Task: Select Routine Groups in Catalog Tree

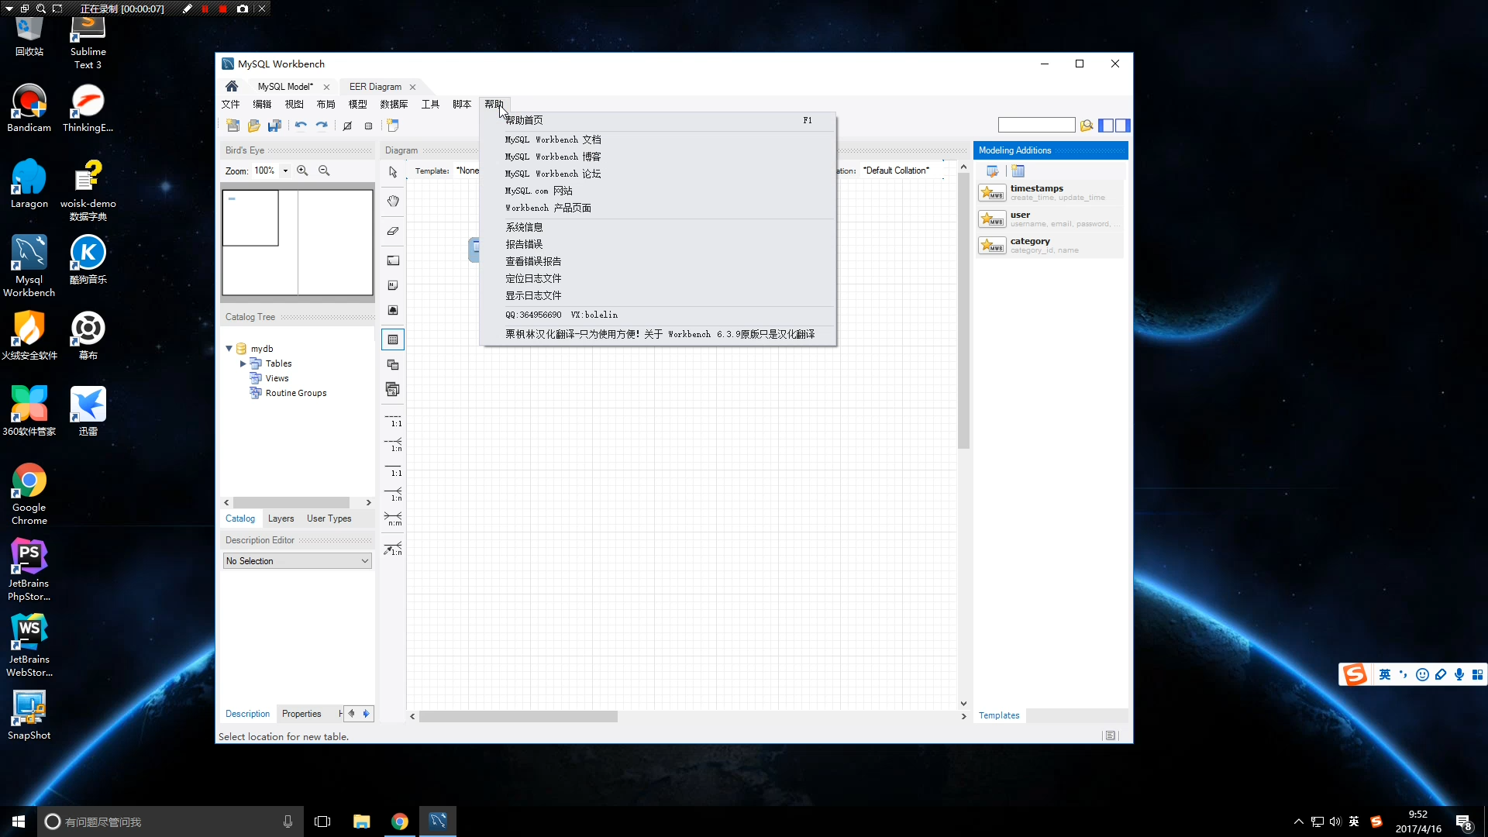Action: [296, 393]
